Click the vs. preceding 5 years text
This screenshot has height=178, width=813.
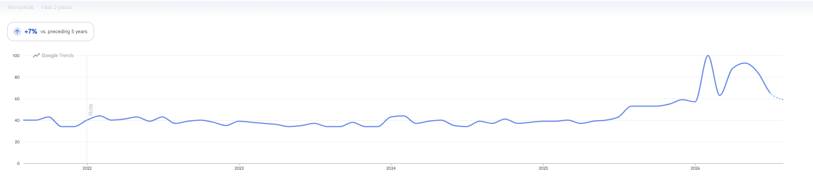pos(64,32)
